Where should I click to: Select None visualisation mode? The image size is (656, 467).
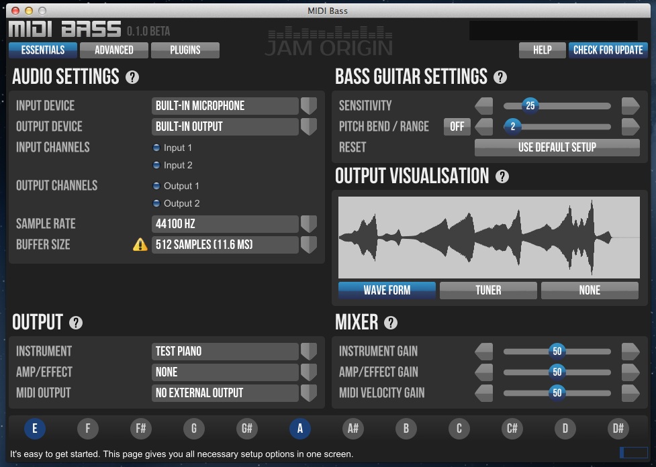tap(590, 290)
